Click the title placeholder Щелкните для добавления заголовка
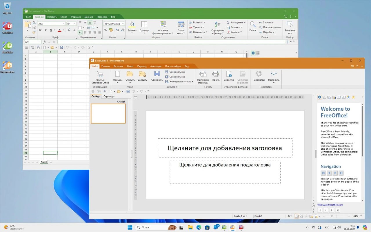The image size is (371, 232). (x=225, y=148)
